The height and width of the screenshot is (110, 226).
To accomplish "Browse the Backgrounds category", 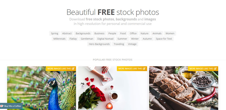I will click(x=83, y=33).
